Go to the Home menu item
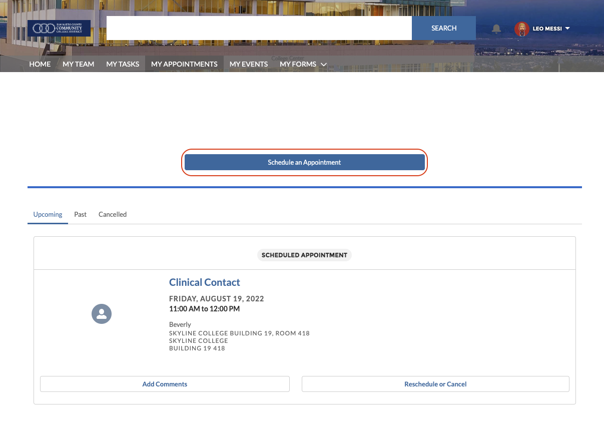604x425 pixels. click(40, 64)
